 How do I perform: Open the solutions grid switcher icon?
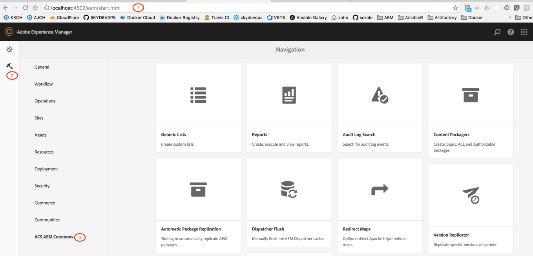point(524,32)
